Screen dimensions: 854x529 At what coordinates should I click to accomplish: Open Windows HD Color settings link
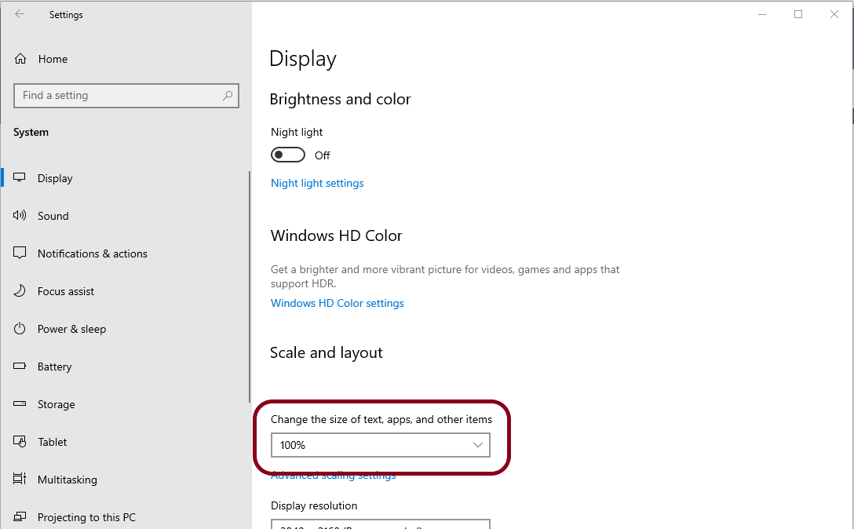click(338, 303)
